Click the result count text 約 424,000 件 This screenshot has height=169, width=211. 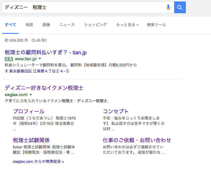pyautogui.click(x=16, y=40)
